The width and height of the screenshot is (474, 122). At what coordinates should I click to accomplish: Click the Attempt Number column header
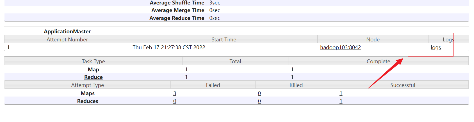67,39
